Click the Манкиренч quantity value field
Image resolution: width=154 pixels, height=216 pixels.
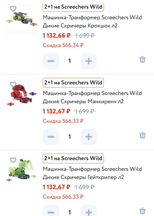(x=70, y=137)
